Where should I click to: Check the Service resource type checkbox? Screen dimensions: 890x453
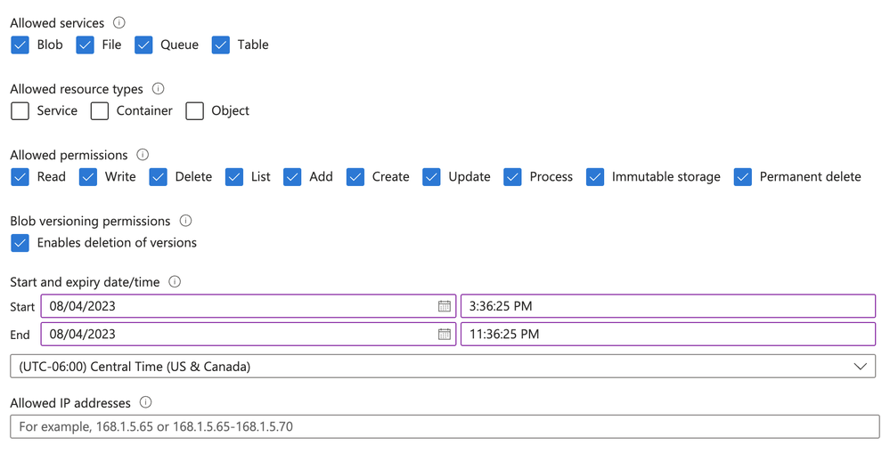click(20, 110)
